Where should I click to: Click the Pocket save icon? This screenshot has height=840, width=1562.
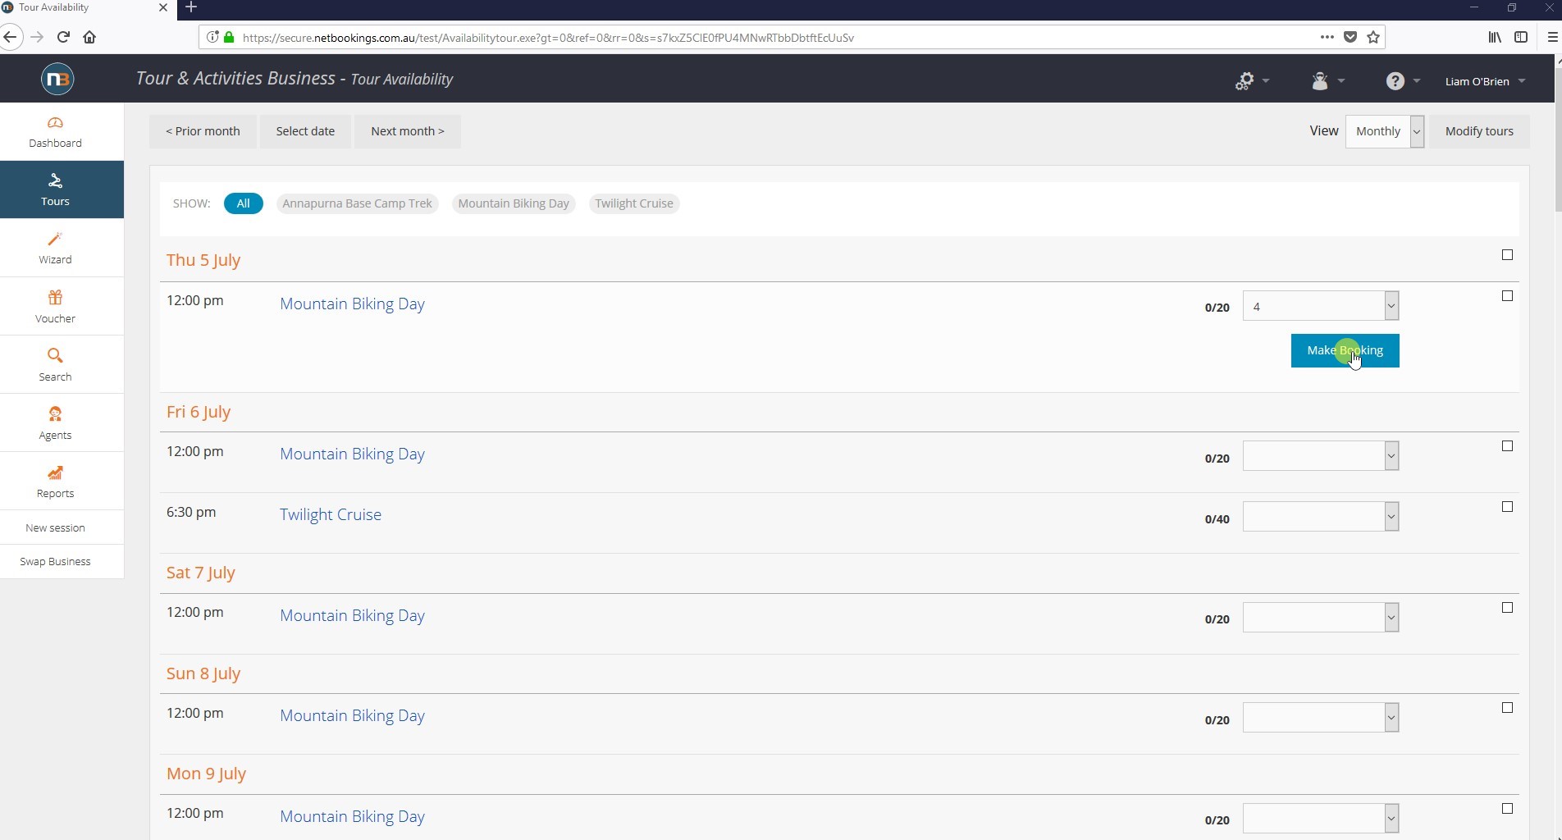coord(1350,37)
